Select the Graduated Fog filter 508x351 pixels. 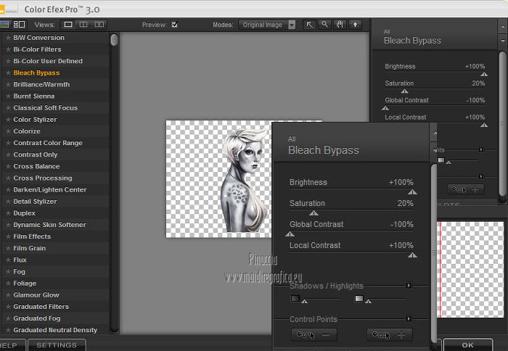pyautogui.click(x=37, y=318)
